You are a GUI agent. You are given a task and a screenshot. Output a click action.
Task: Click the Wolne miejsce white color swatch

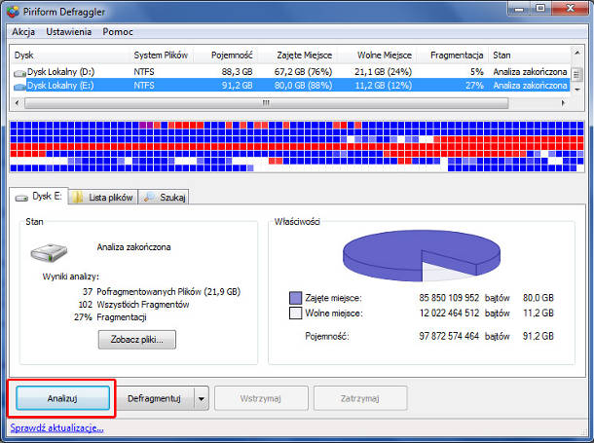295,314
